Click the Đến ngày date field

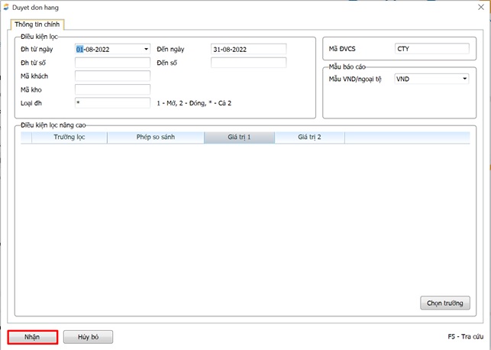248,49
